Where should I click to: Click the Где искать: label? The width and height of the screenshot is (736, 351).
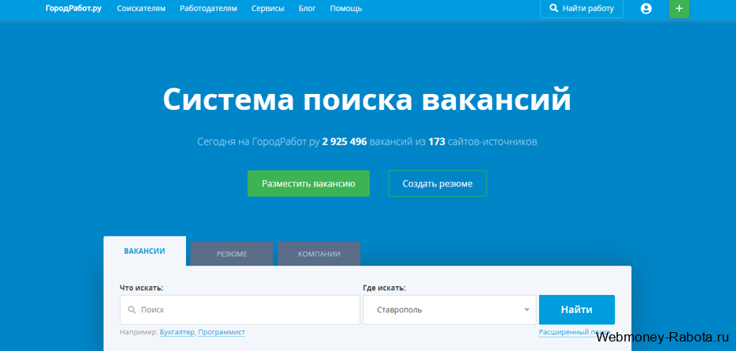[385, 288]
